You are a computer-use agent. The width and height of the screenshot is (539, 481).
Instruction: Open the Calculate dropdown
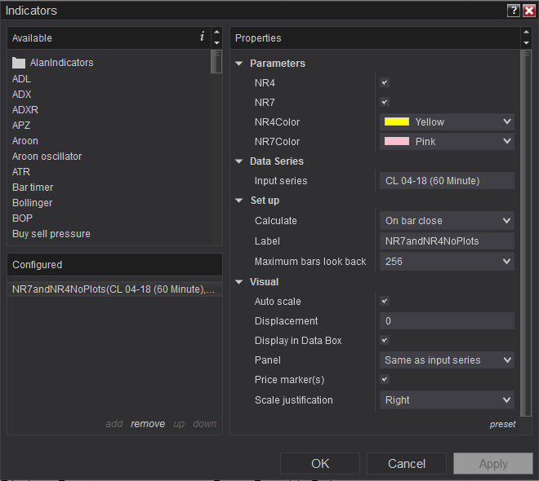pyautogui.click(x=448, y=220)
